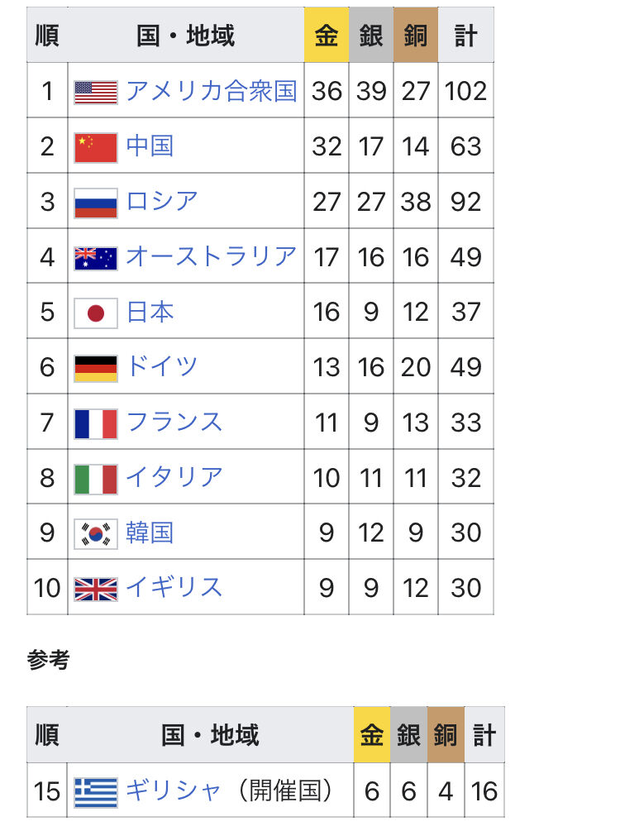Click the 計 total header in top table
This screenshot has width=620, height=831.
coord(465,35)
